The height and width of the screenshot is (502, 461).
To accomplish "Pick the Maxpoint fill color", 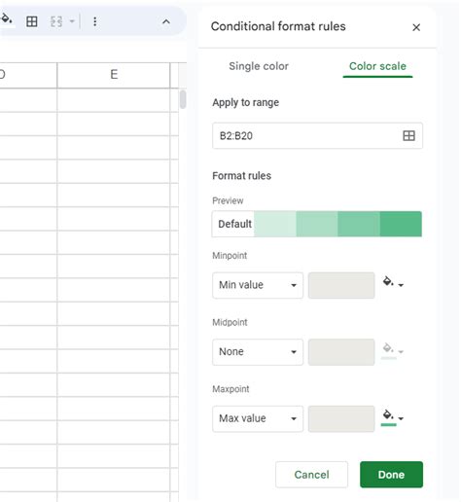I will [x=392, y=417].
